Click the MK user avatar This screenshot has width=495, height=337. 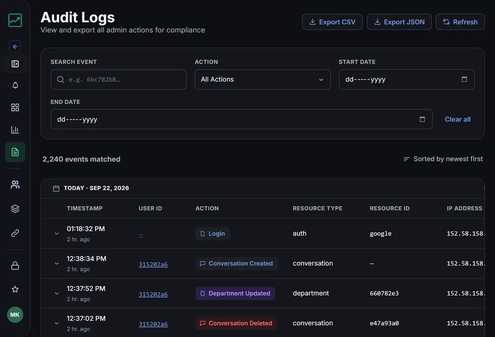click(x=15, y=315)
